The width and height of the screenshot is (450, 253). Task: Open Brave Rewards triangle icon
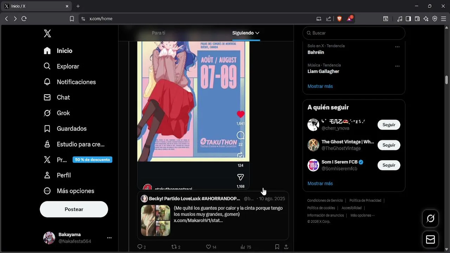[x=349, y=19]
